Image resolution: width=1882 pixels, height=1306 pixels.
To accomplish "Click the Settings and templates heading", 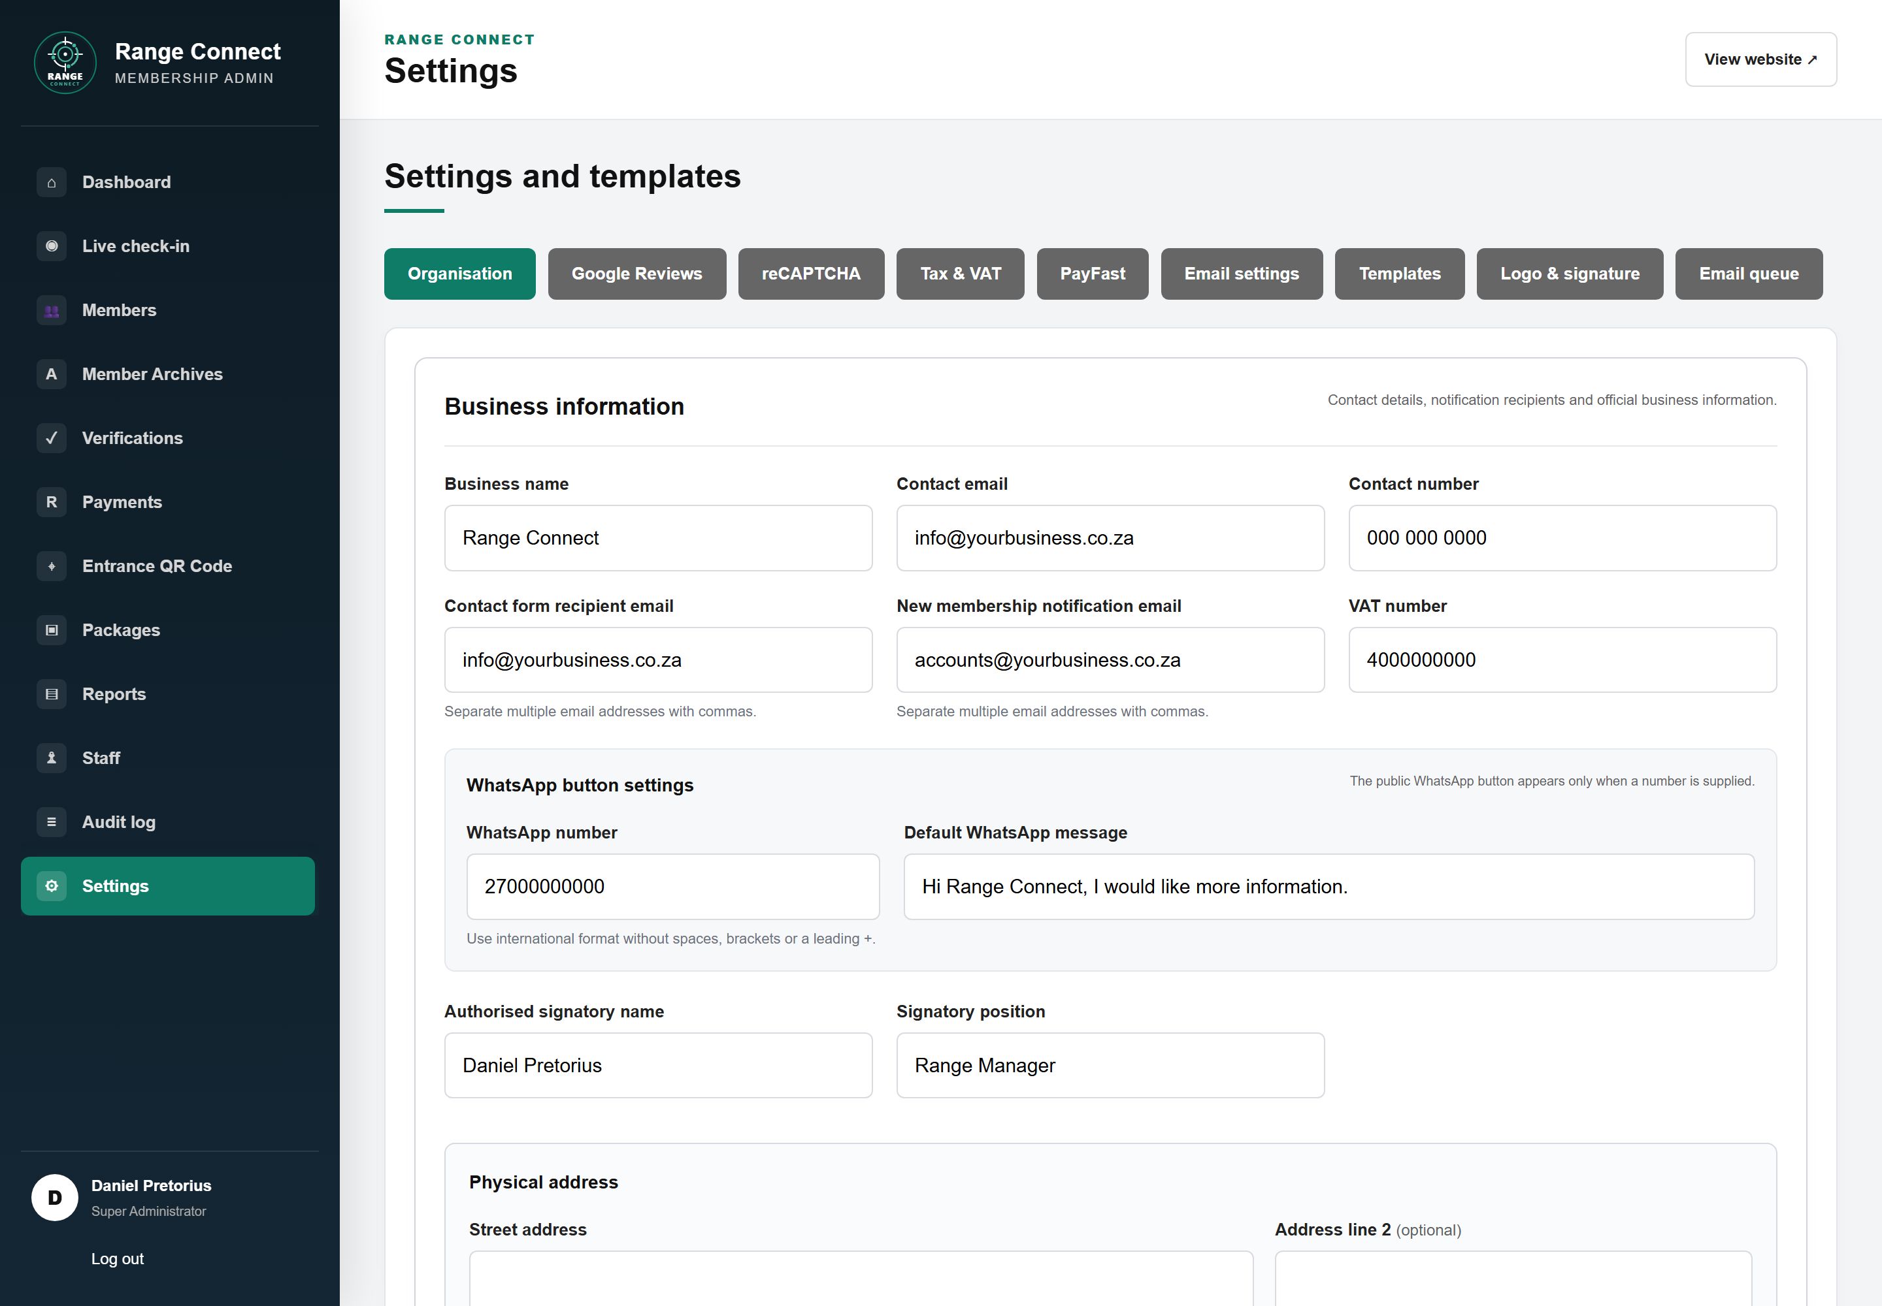I will (x=562, y=177).
